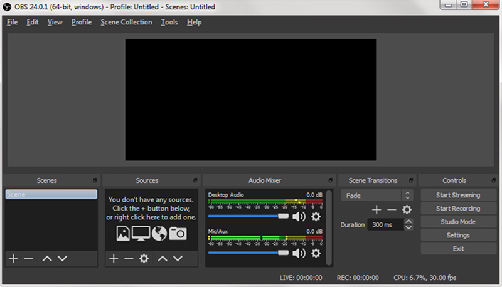Undock the Scenes panel
This screenshot has height=287, width=502.
[95, 180]
